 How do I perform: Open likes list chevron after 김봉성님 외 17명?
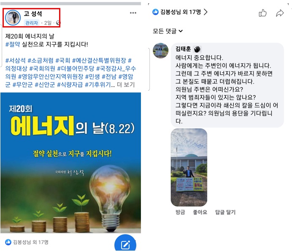(205, 12)
